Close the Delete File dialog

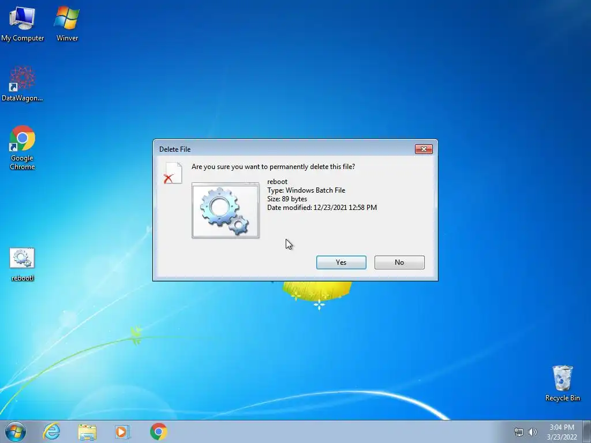click(x=424, y=149)
